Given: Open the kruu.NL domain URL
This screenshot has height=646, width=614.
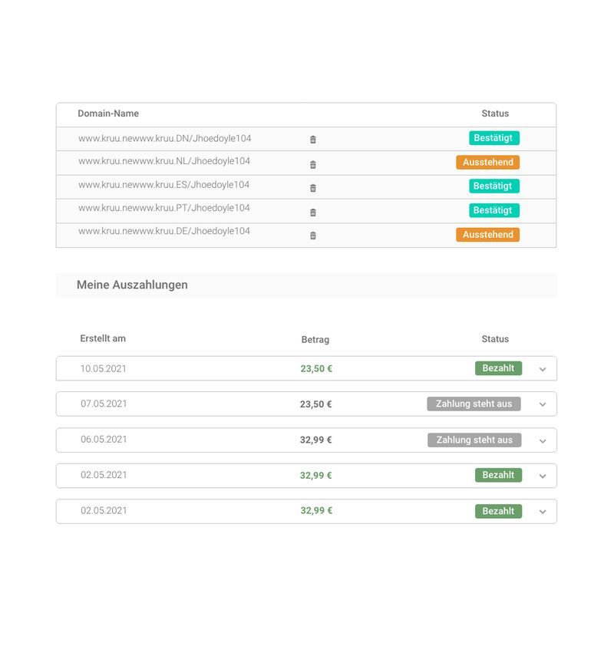Looking at the screenshot, I should coord(164,161).
